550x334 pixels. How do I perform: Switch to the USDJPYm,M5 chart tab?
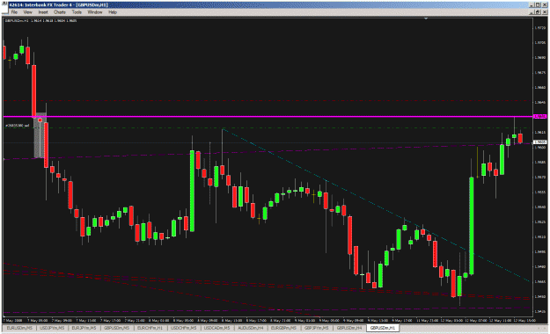pyautogui.click(x=52, y=328)
